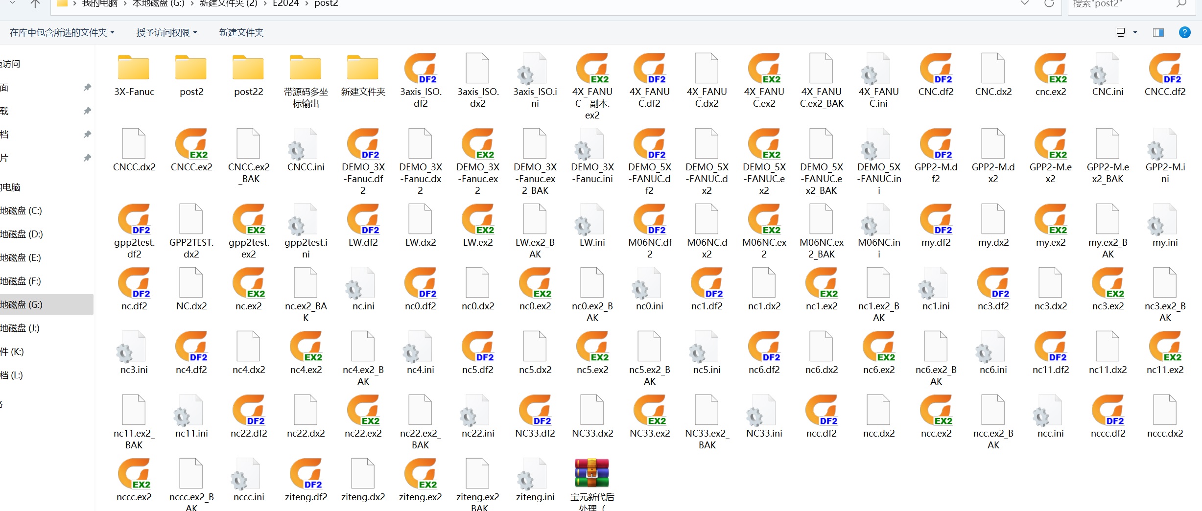1202x511 pixels.
Task: Select the DEMO_3X-Fanuc.df2 file icon
Action: [x=363, y=143]
